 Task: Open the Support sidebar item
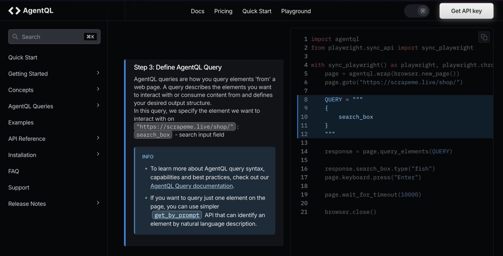(19, 187)
